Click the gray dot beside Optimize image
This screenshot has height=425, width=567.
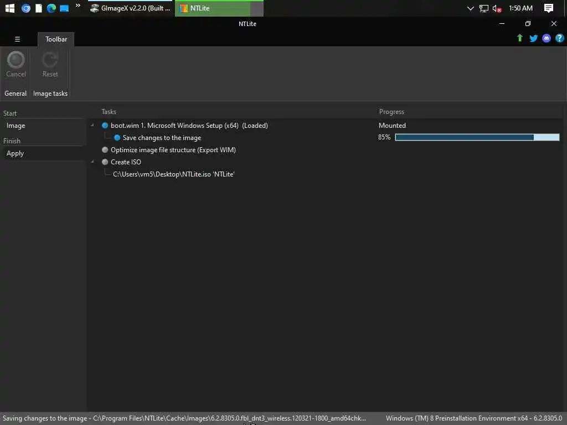[x=105, y=149]
